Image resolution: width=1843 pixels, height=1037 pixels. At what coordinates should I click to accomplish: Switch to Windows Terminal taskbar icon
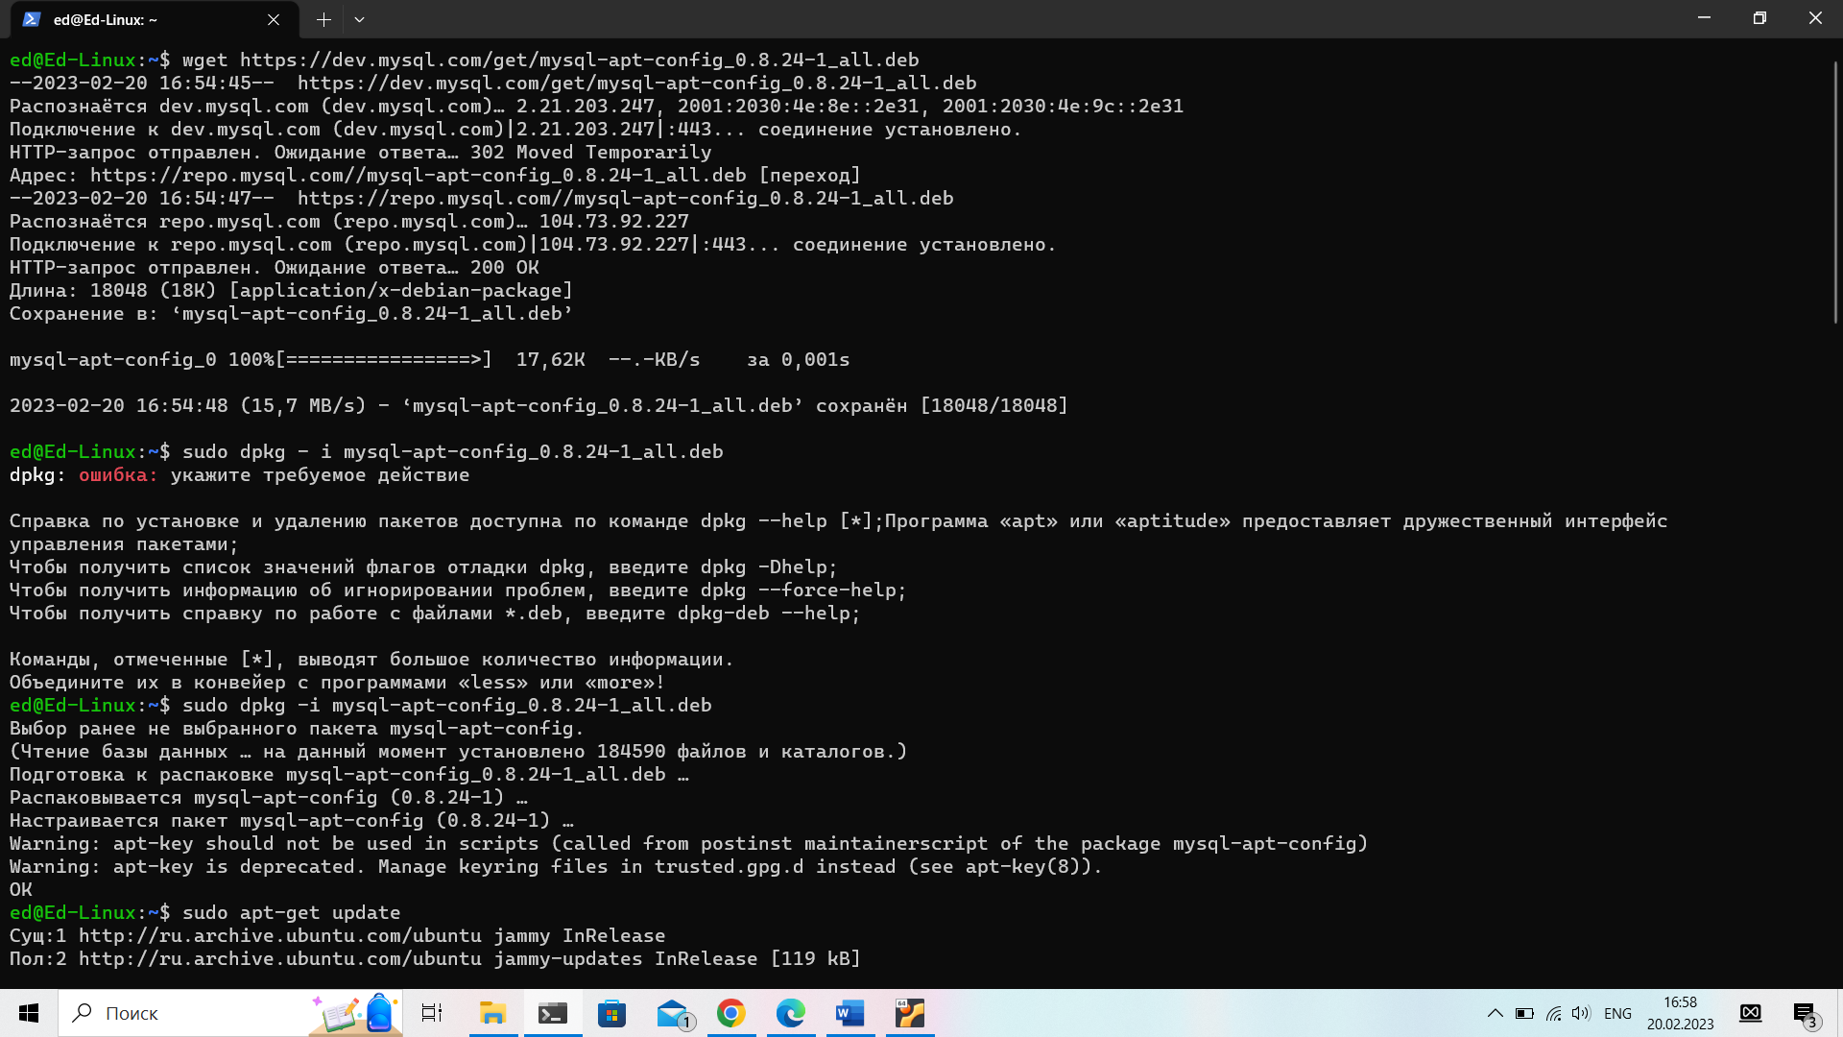pyautogui.click(x=552, y=1013)
